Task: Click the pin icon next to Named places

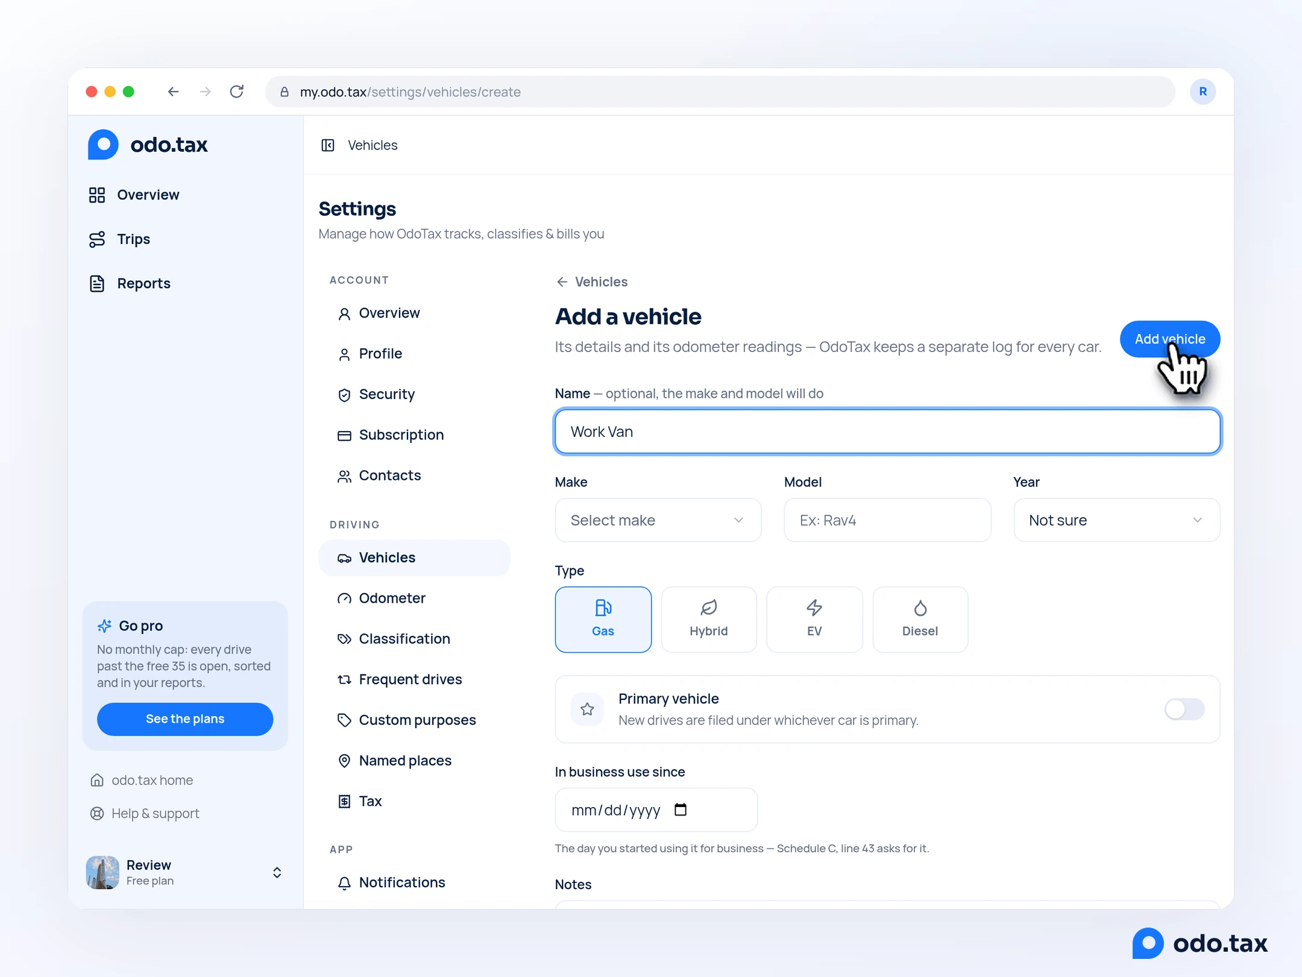Action: click(344, 761)
